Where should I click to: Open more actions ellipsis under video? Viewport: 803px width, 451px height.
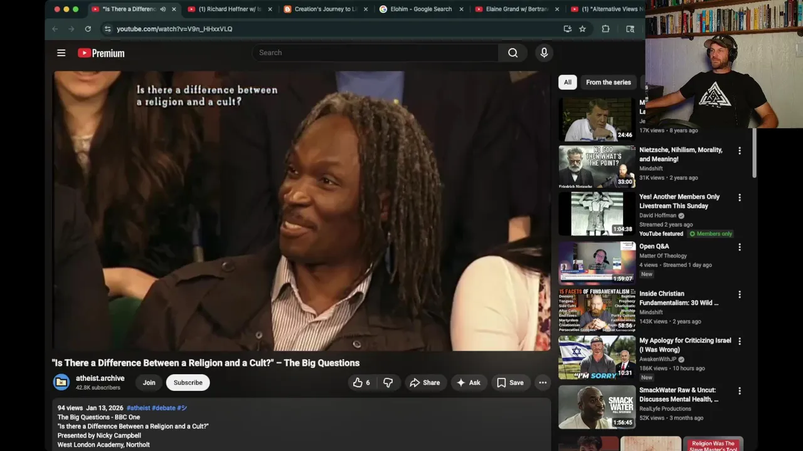(543, 383)
